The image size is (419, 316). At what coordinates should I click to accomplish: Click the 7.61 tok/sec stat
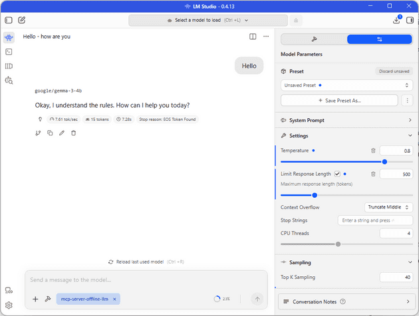tap(64, 119)
